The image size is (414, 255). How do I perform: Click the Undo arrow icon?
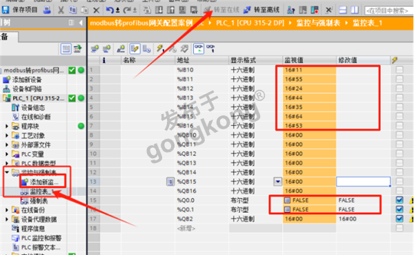point(110,10)
